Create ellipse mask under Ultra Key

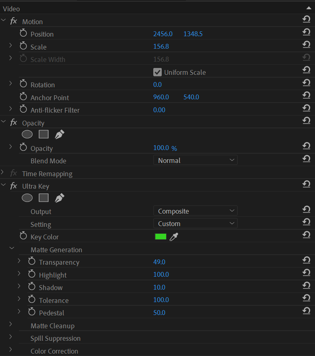(x=27, y=198)
